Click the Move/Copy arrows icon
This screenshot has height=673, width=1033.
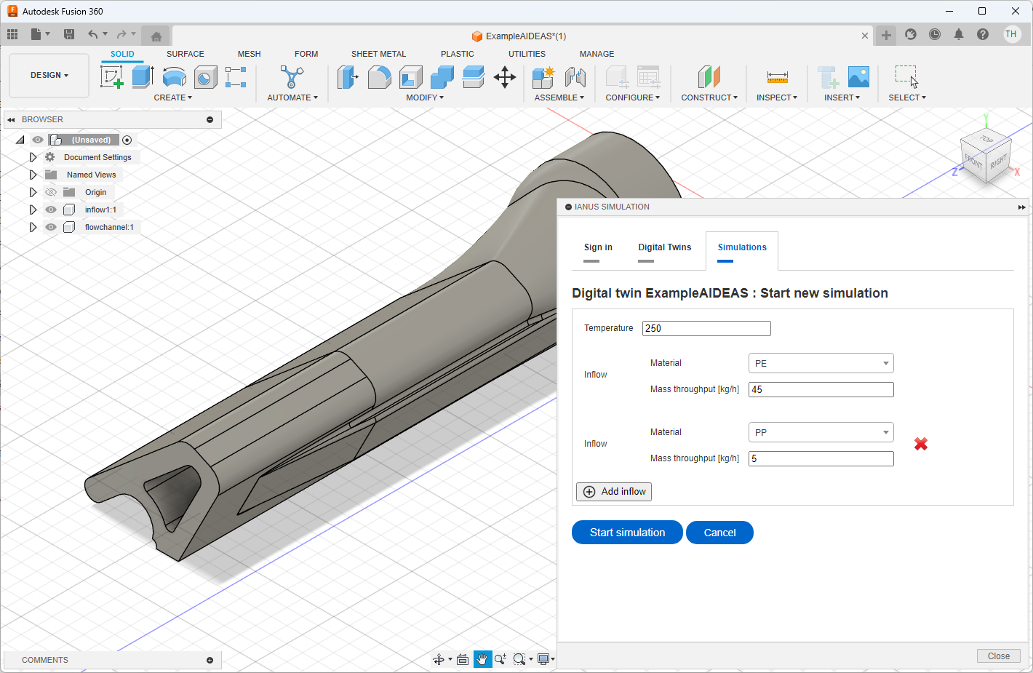coord(504,76)
